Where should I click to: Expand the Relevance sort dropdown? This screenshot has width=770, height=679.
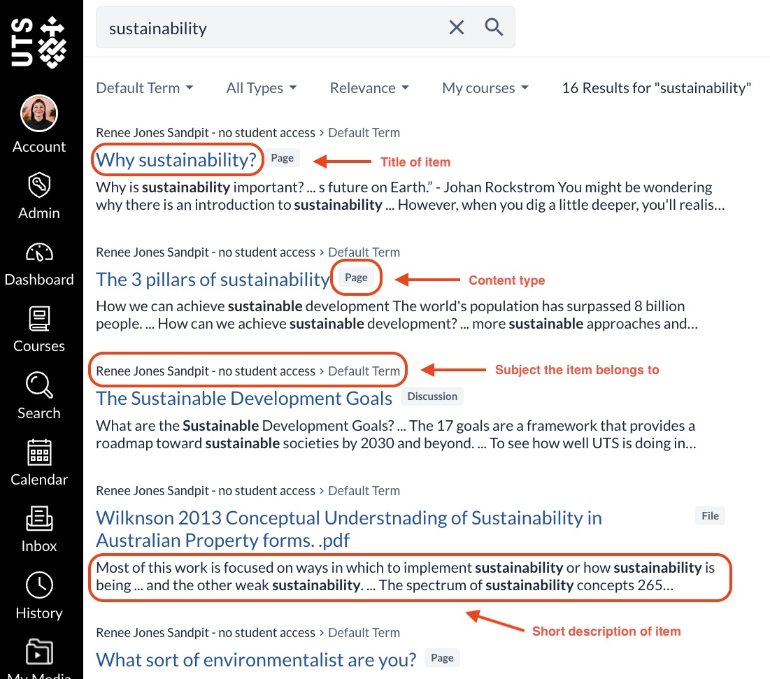[369, 88]
